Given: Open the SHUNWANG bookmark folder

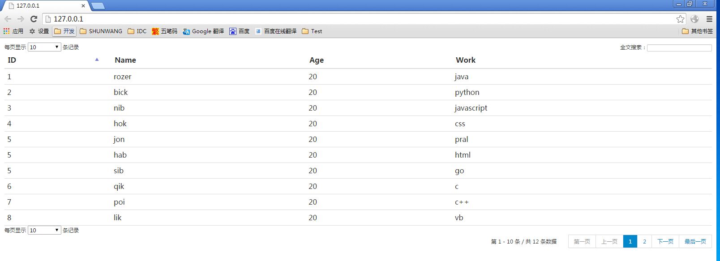Looking at the screenshot, I should (101, 31).
